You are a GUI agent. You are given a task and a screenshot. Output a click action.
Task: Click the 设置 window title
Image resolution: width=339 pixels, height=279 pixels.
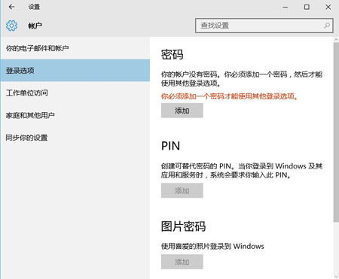click(34, 7)
